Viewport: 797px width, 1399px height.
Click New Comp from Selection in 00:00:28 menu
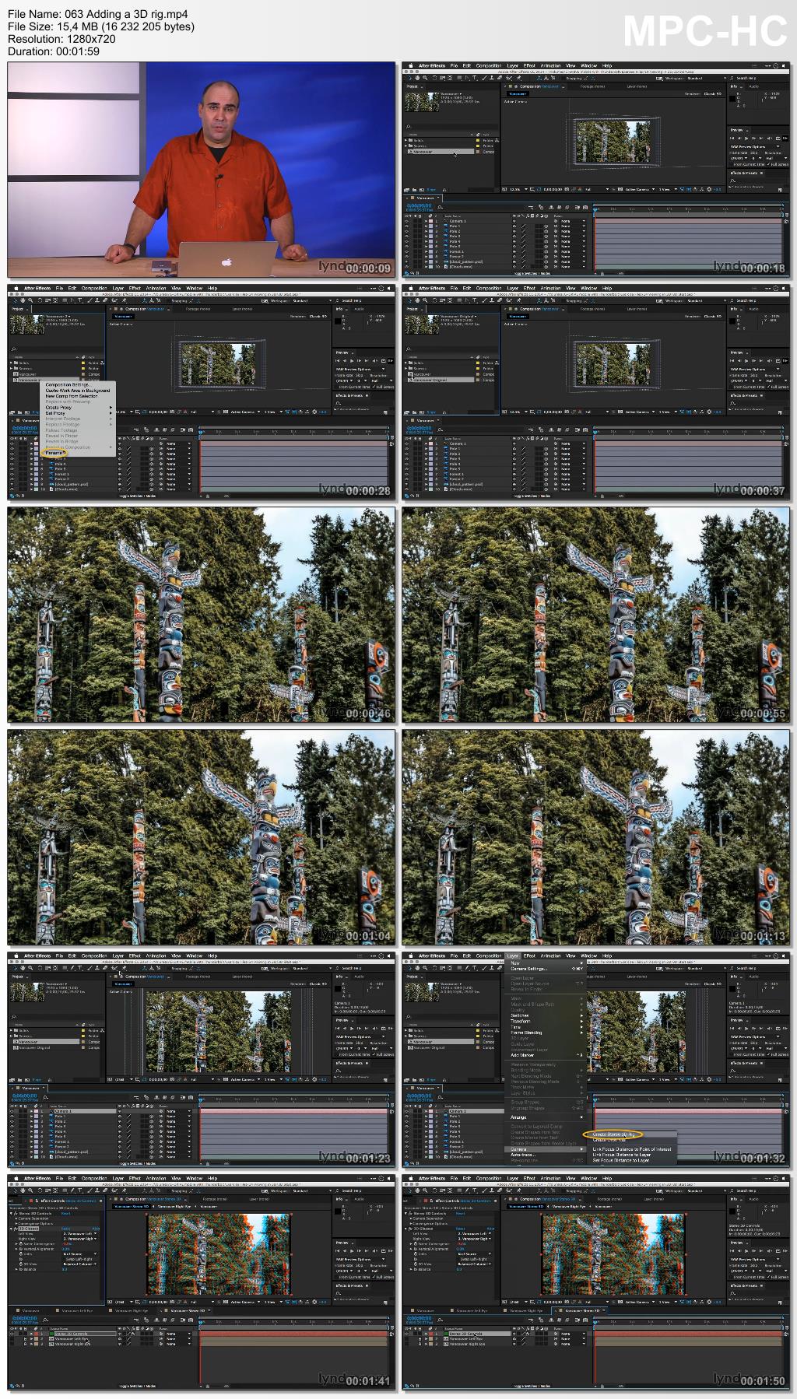tap(72, 396)
